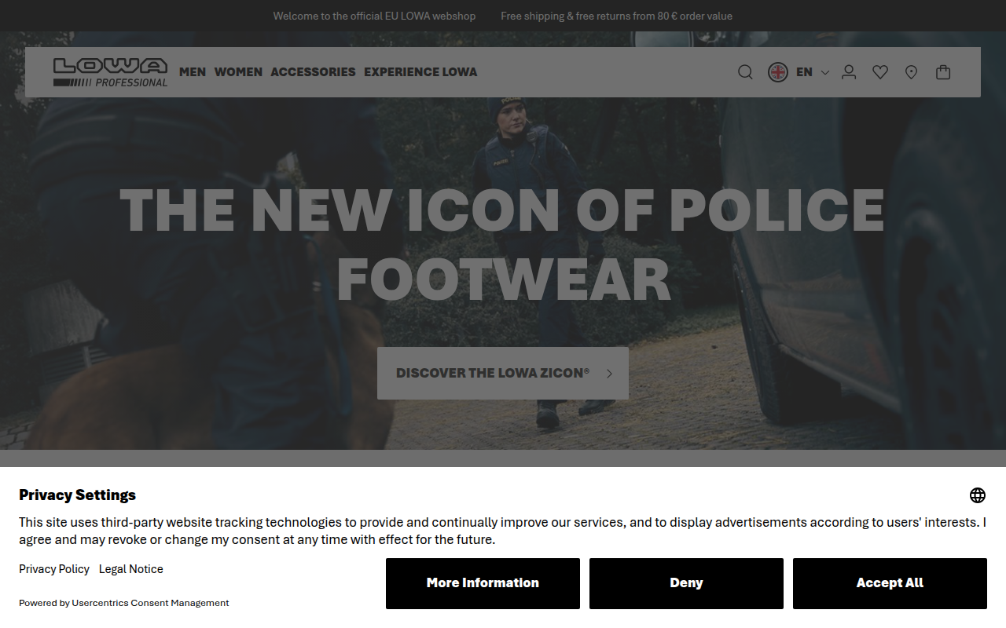The image size is (1006, 628).
Task: Open the WOMEN menu
Action: coord(238,72)
